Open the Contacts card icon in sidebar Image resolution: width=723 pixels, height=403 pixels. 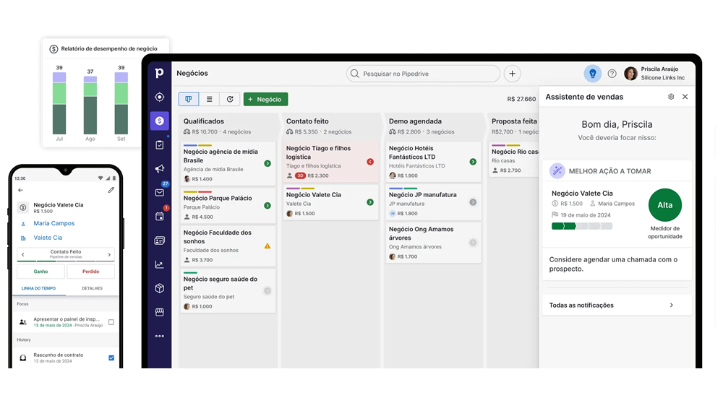160,240
